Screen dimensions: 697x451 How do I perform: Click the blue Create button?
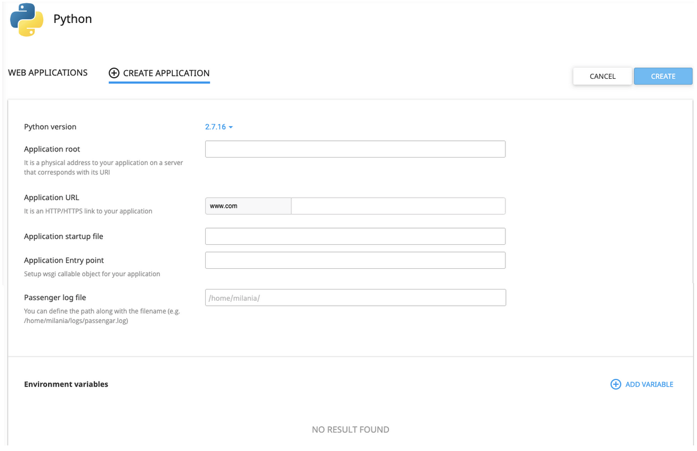[663, 77]
